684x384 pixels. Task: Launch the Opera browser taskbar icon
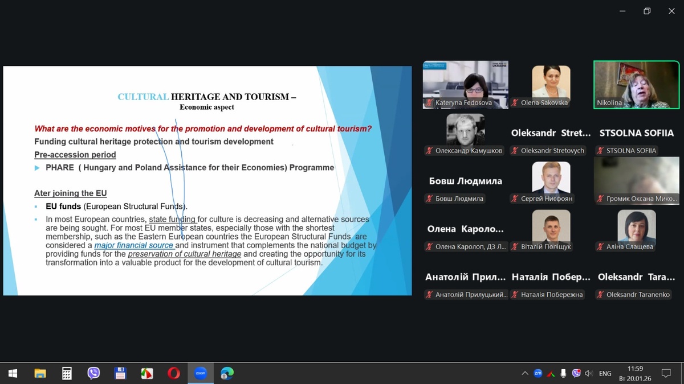tap(174, 373)
